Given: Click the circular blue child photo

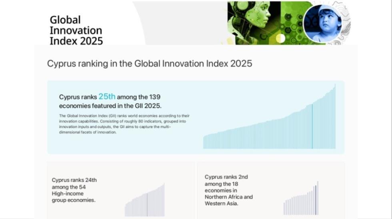Looking at the screenshot, I should pos(322,23).
